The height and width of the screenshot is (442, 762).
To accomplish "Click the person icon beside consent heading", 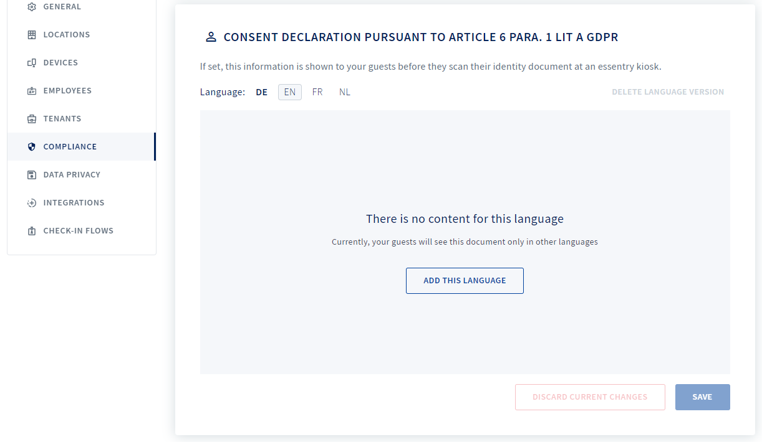I will click(211, 37).
